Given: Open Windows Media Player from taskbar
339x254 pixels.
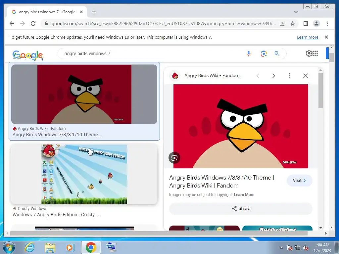Looking at the screenshot, I should 70,247.
